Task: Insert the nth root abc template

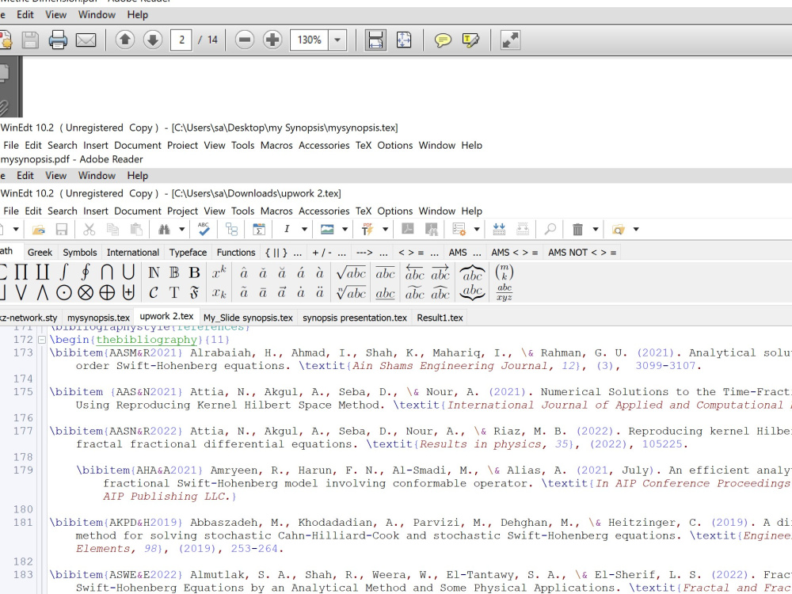Action: coord(351,292)
